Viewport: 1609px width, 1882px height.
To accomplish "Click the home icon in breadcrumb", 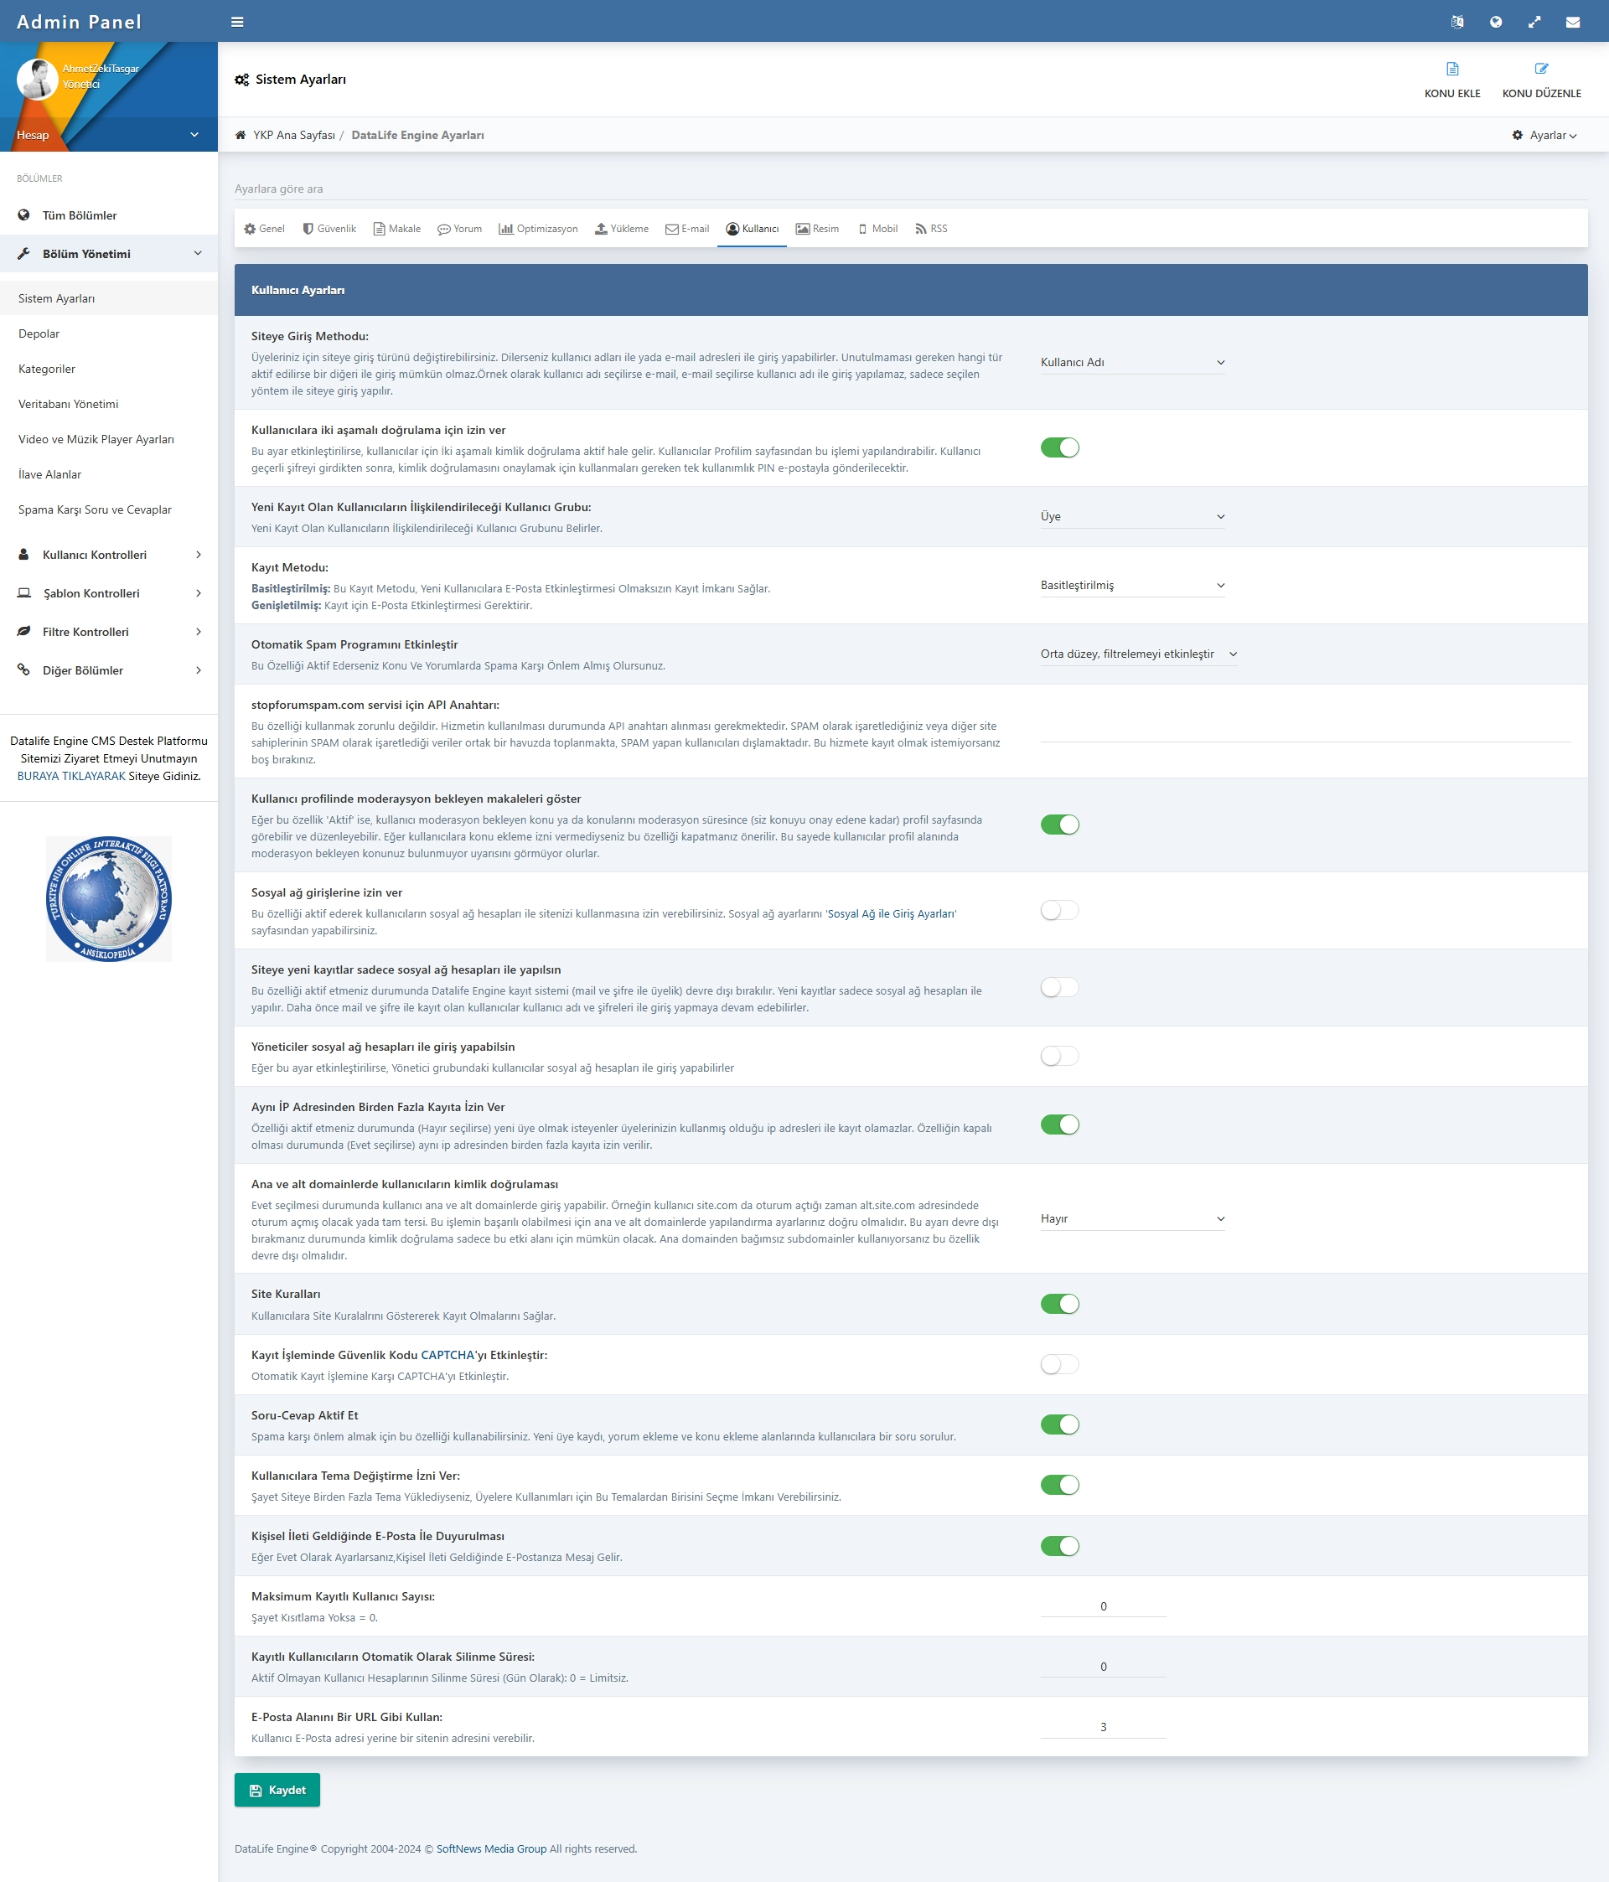I will point(241,136).
